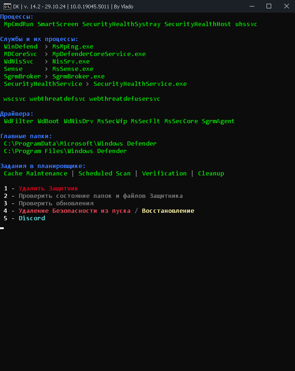The height and width of the screenshot is (371, 295).
Task: Click the console icon in the title bar
Action: pyautogui.click(x=7, y=7)
